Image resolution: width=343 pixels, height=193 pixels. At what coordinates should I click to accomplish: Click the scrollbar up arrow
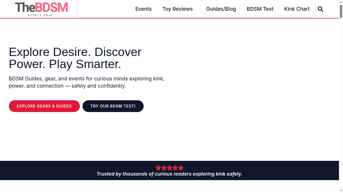pyautogui.click(x=341, y=2)
